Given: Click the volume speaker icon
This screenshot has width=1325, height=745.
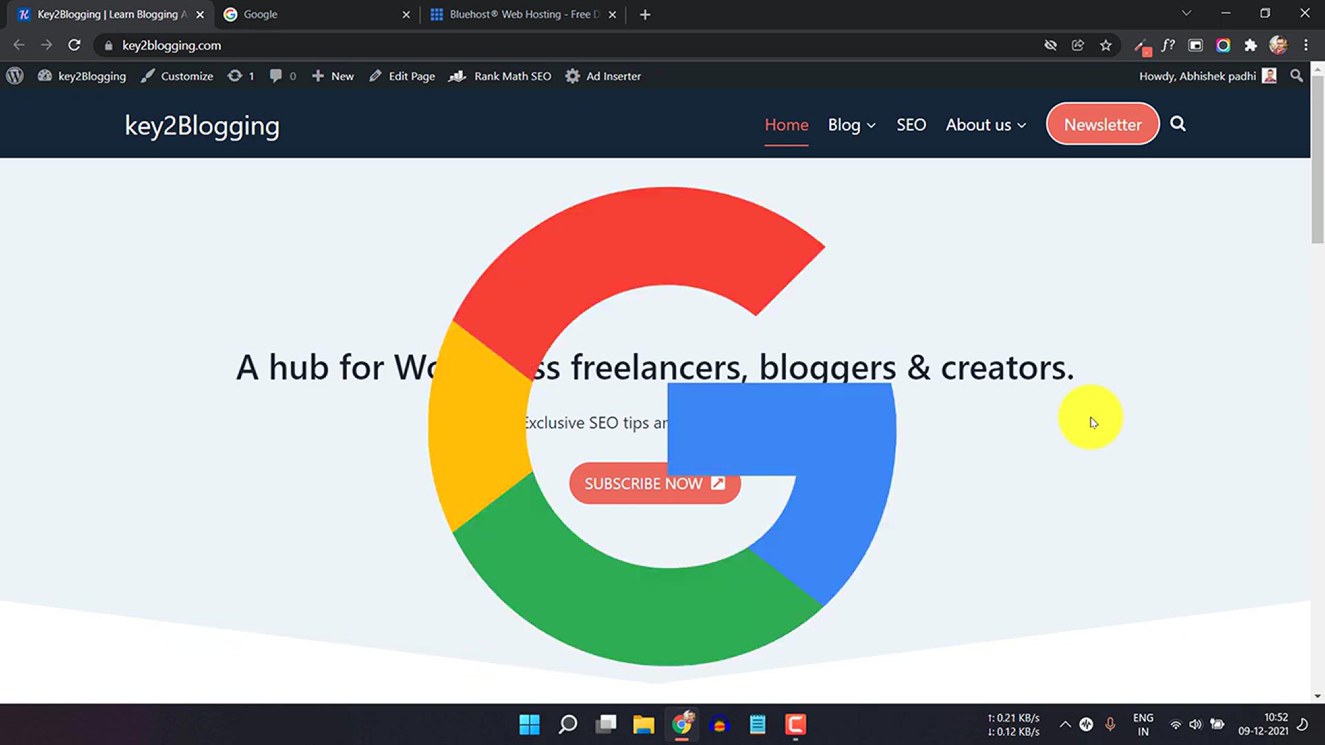Looking at the screenshot, I should click(1196, 724).
